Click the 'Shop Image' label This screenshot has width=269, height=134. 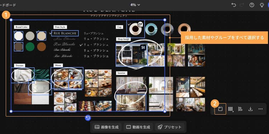(x=123, y=39)
